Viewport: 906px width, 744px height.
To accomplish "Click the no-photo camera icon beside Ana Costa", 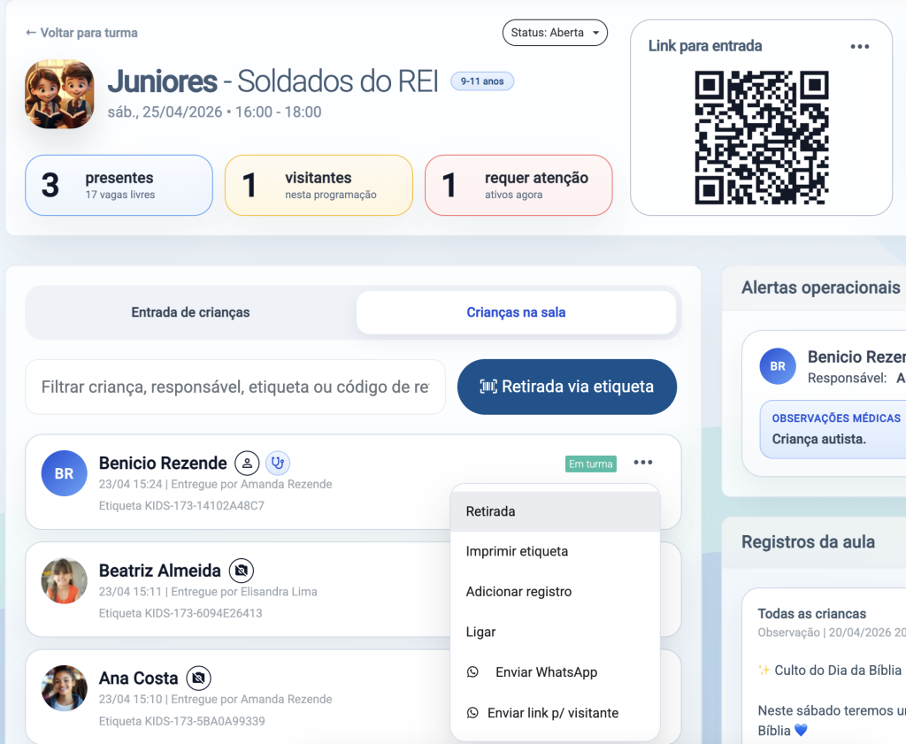I will click(199, 679).
